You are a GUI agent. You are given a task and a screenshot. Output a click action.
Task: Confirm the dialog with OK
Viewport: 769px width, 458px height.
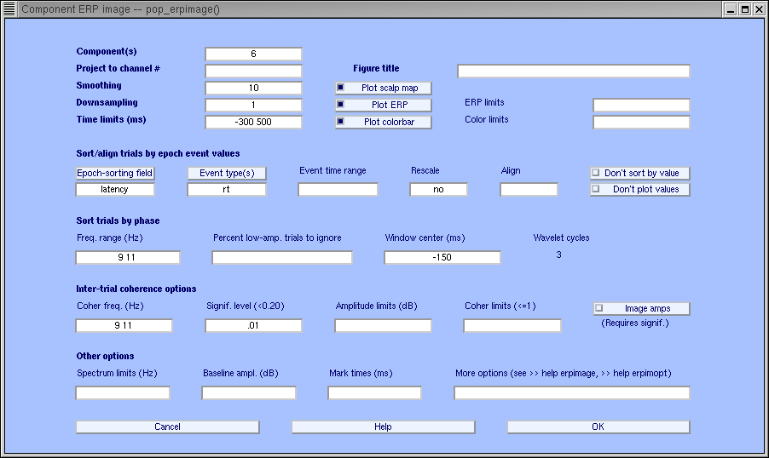598,427
